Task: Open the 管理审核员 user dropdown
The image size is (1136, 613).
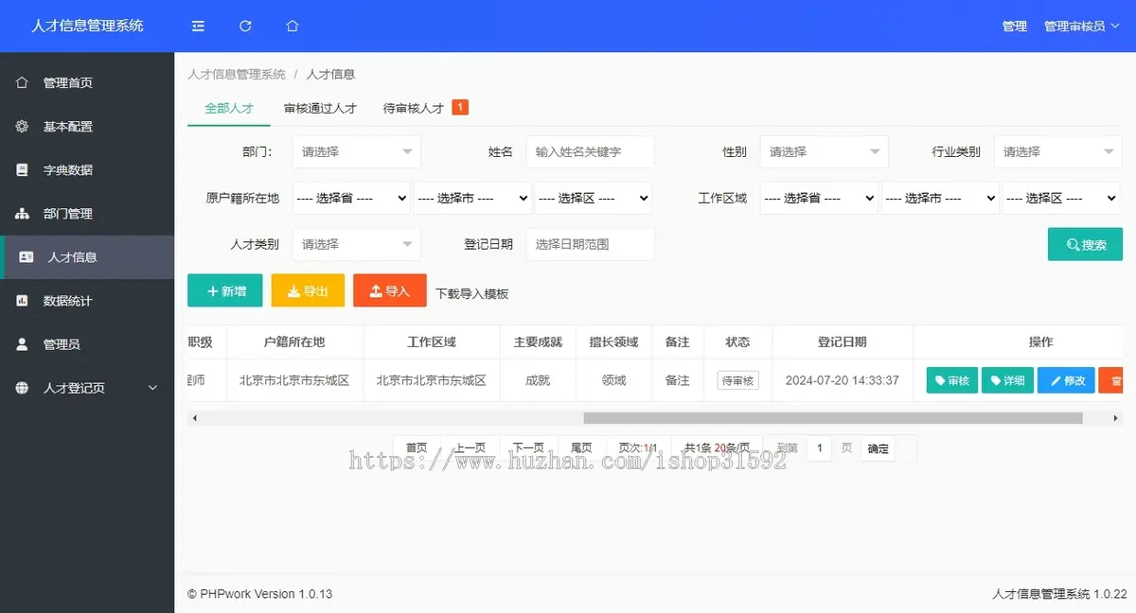Action: pos(1080,26)
